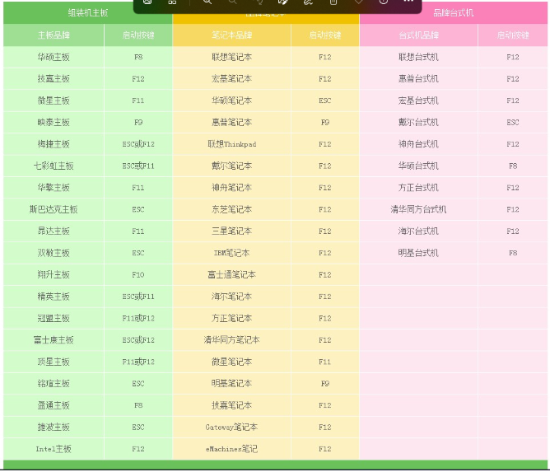Click the pink 品牌台式机 header

tap(453, 12)
